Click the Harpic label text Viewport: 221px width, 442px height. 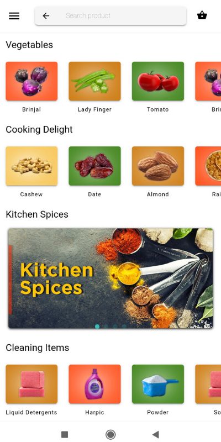(94, 412)
